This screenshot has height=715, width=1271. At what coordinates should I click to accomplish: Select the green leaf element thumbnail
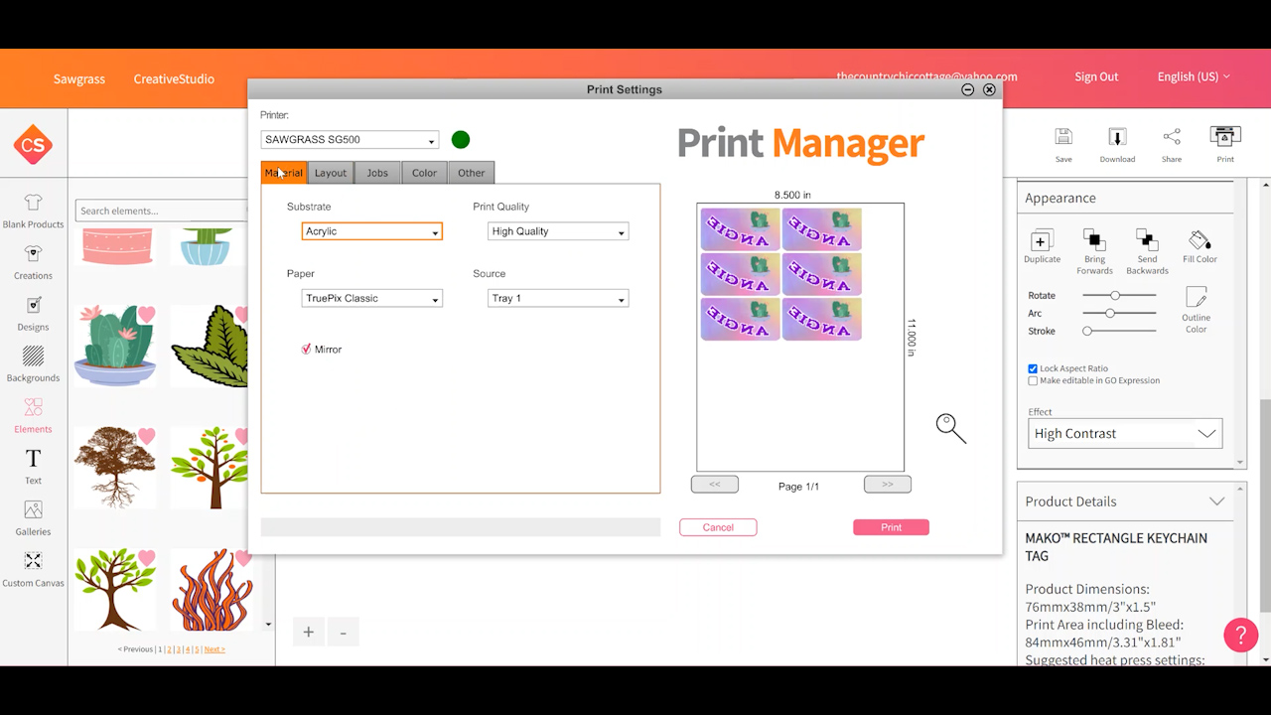[209, 346]
